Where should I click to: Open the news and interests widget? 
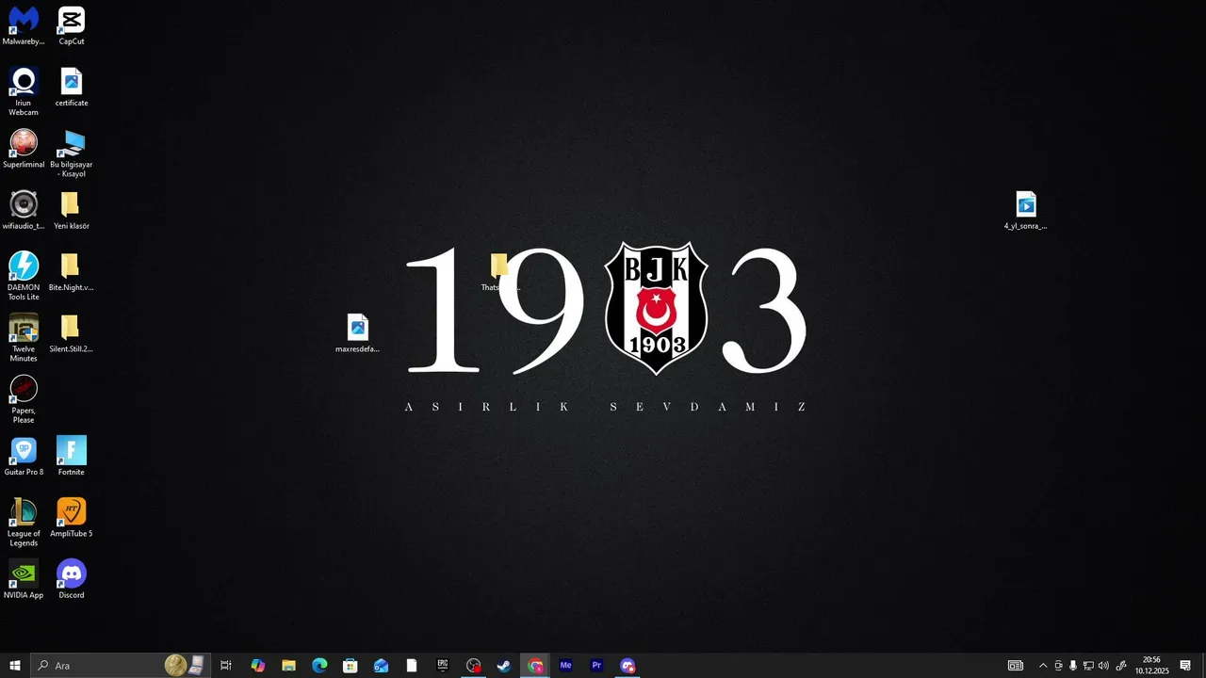point(1016,666)
